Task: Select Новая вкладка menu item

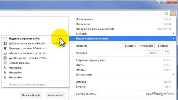Action: pos(122,19)
